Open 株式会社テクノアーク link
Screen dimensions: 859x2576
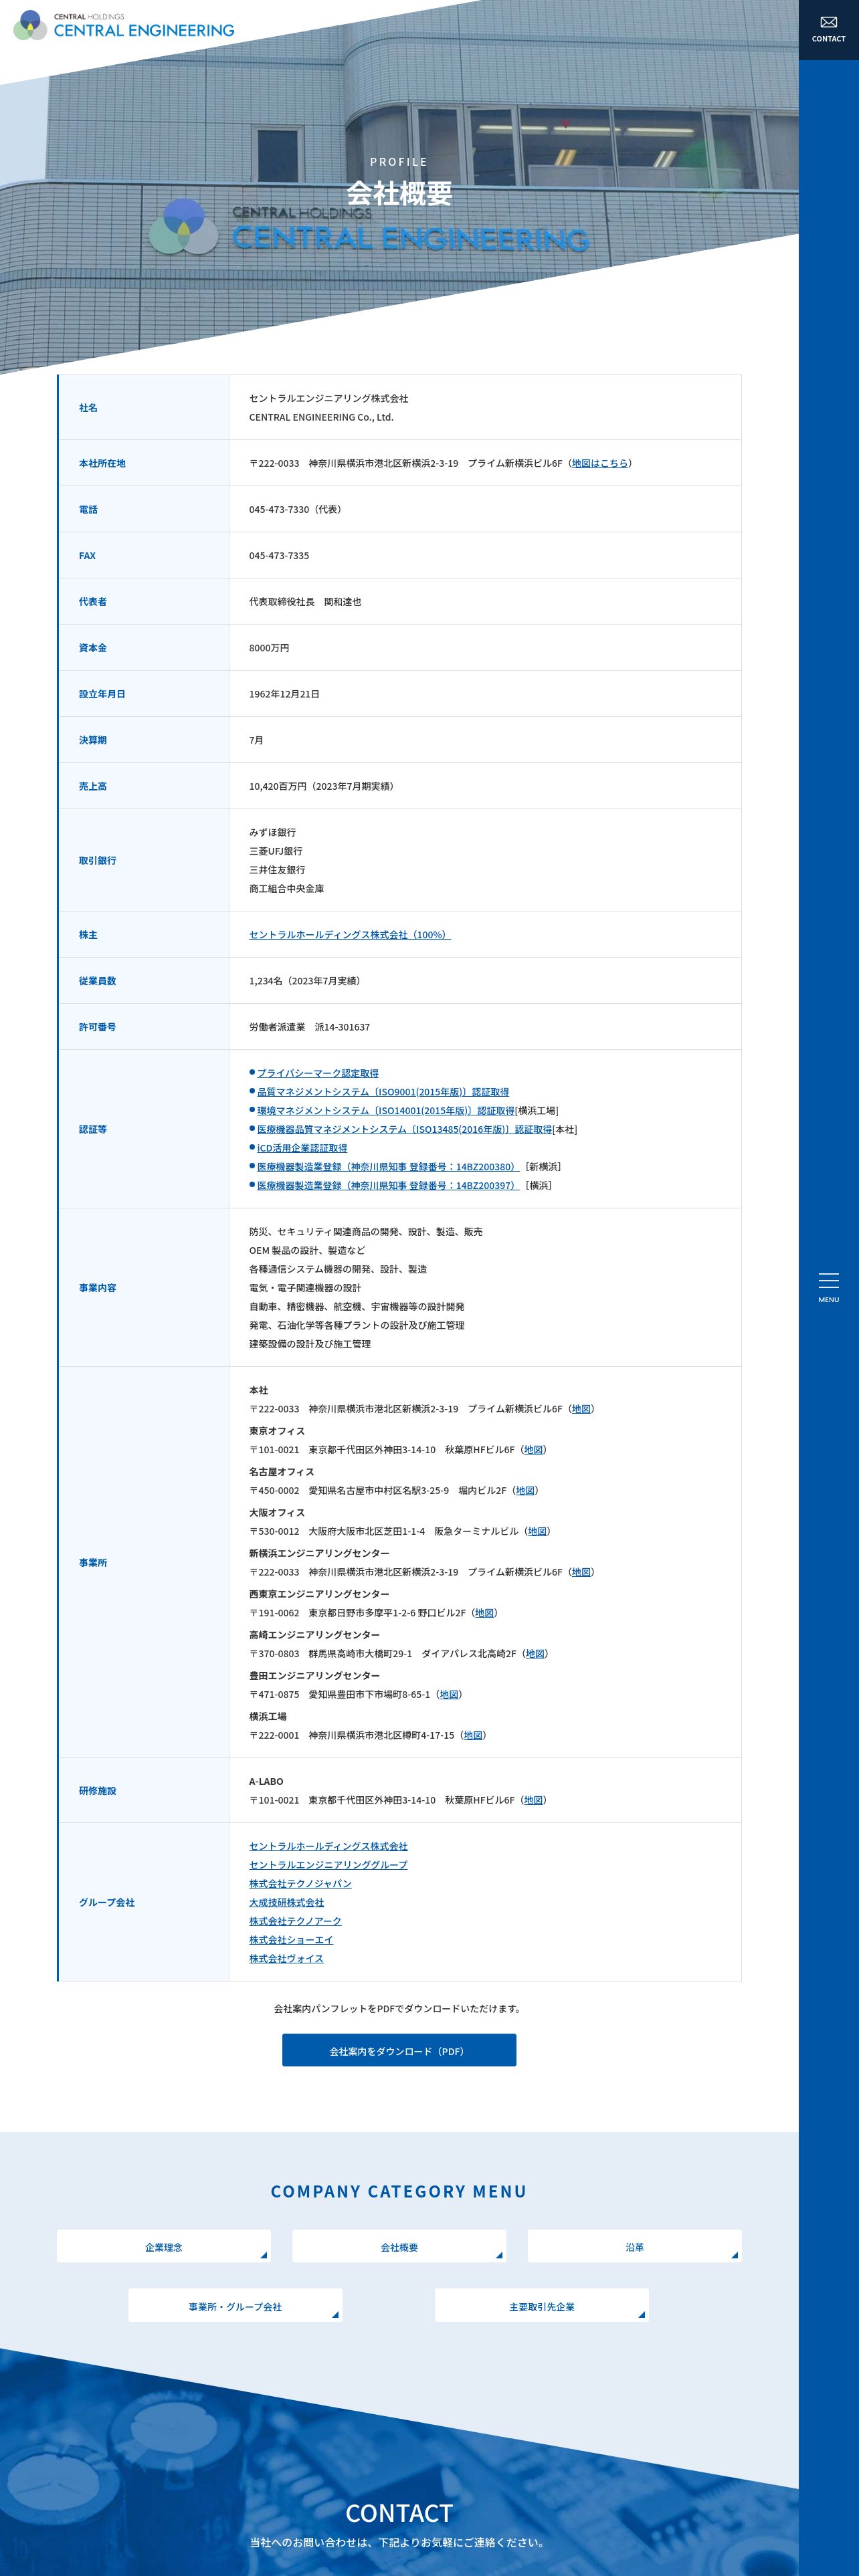point(295,1921)
